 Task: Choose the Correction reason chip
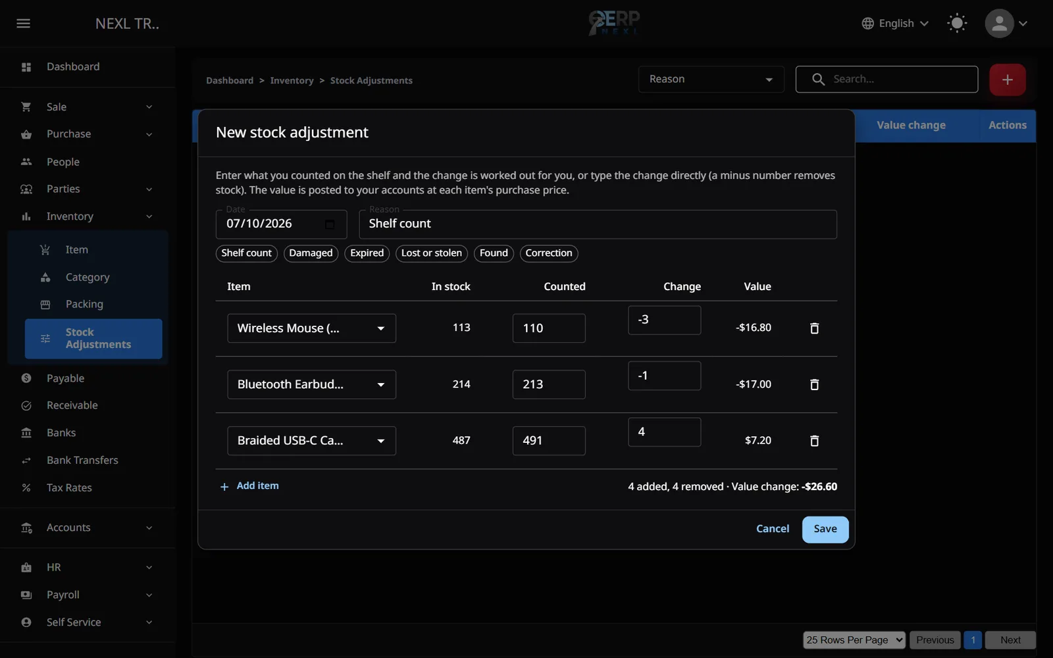pos(549,253)
